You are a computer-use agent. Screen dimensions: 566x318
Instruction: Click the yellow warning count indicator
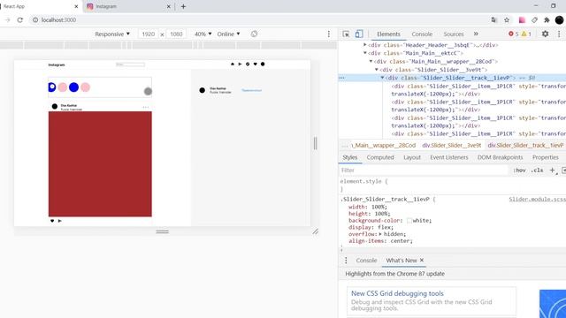click(526, 34)
